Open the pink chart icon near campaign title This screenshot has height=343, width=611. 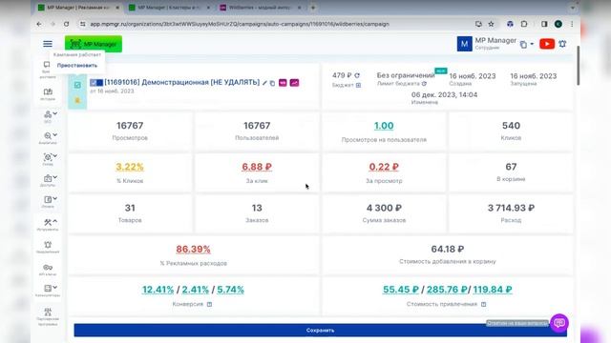point(294,83)
